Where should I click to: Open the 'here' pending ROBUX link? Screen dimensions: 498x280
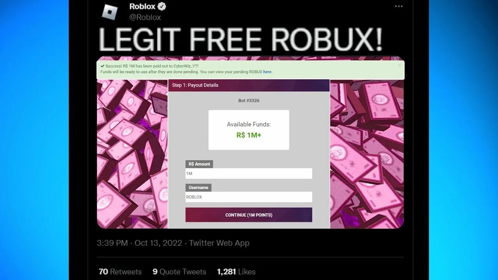267,72
